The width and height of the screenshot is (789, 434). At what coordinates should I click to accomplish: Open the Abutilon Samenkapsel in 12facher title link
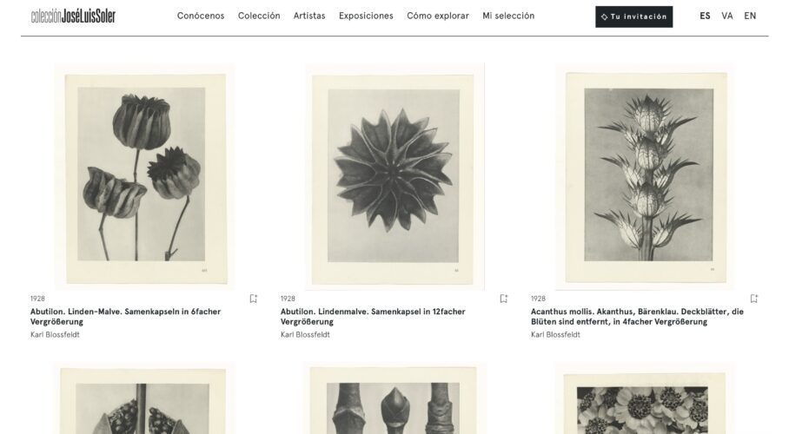point(373,317)
